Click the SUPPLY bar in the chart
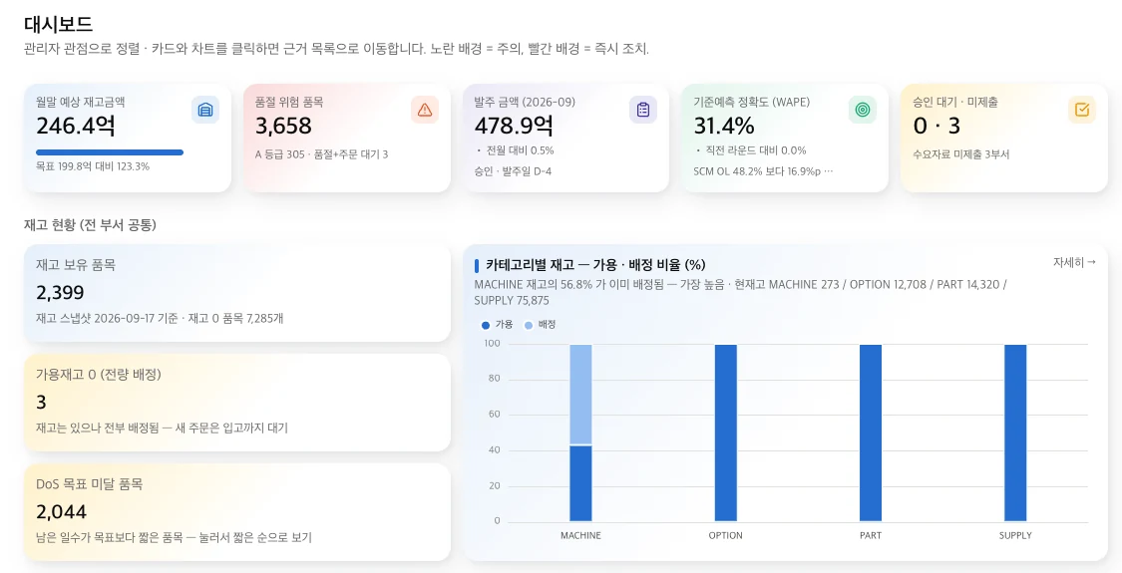The height and width of the screenshot is (573, 1122). click(1015, 432)
